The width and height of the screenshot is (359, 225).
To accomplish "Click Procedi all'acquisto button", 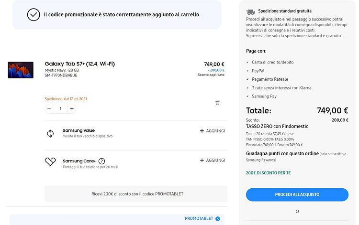I will pos(297,194).
